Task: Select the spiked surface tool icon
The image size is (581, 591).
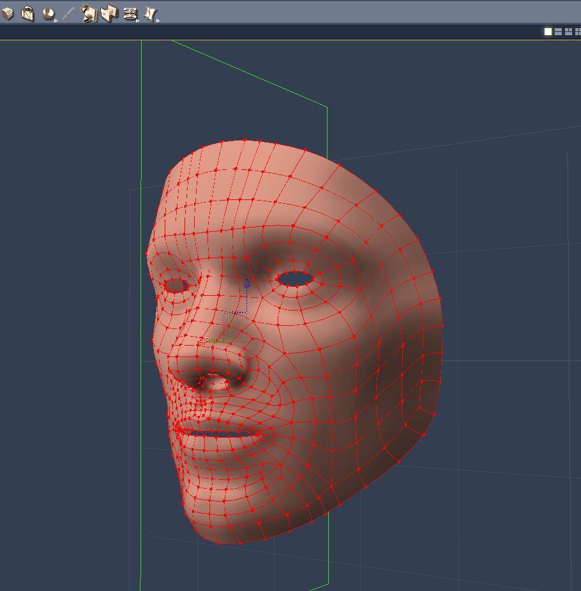Action: click(89, 13)
